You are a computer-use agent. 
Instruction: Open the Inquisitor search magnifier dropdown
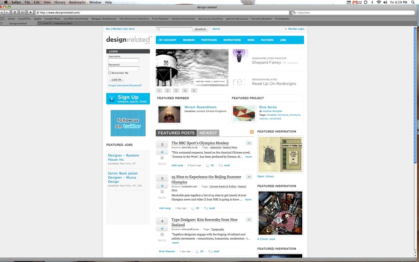295,13
